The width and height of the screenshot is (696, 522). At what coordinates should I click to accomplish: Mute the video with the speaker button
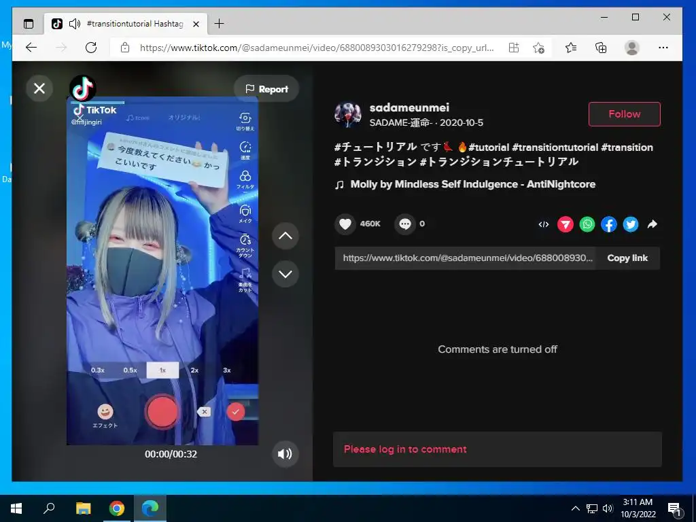coord(285,453)
